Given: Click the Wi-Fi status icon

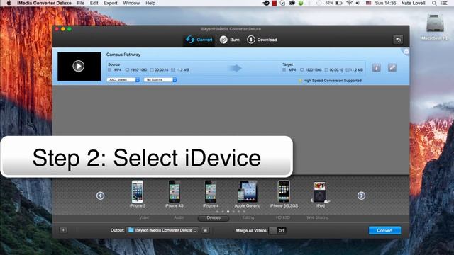Looking at the screenshot, I should click(x=350, y=3).
